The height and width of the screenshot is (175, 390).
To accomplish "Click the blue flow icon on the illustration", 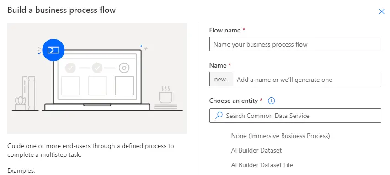I will tap(53, 50).
